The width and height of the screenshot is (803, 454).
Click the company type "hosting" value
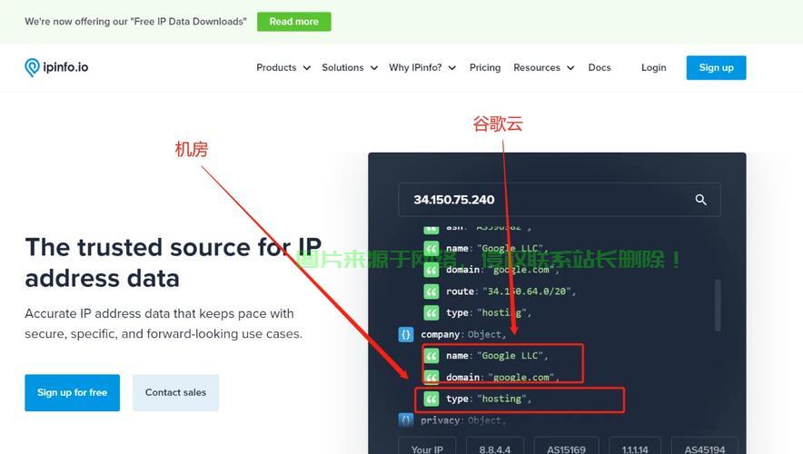click(x=501, y=399)
